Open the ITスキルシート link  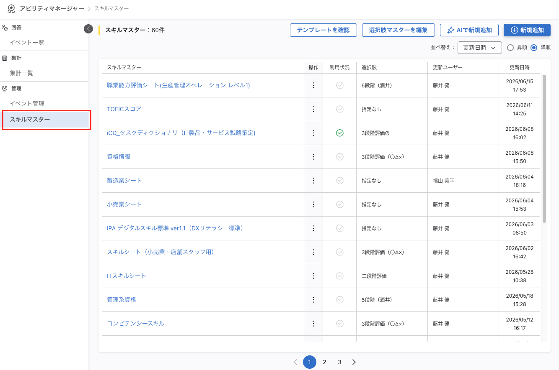127,276
